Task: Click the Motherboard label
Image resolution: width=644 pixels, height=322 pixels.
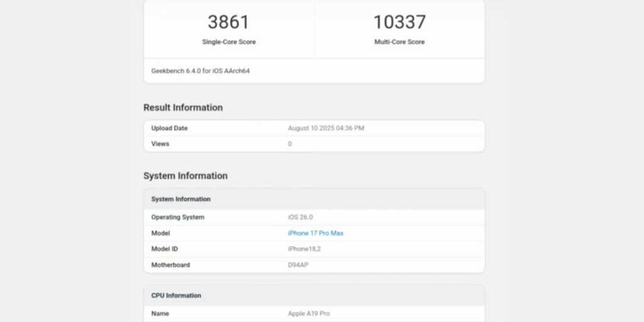Action: pos(170,265)
